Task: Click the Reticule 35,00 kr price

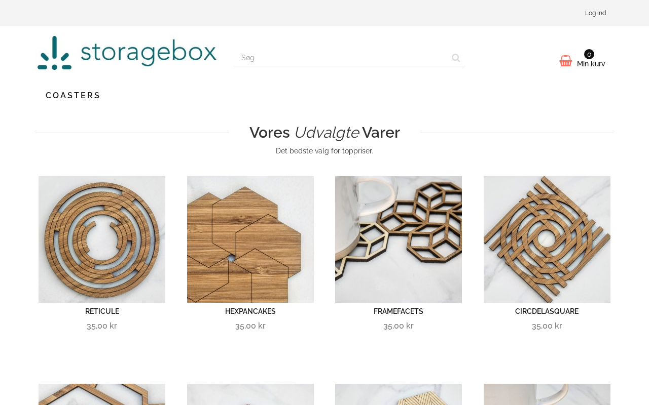Action: [102, 326]
